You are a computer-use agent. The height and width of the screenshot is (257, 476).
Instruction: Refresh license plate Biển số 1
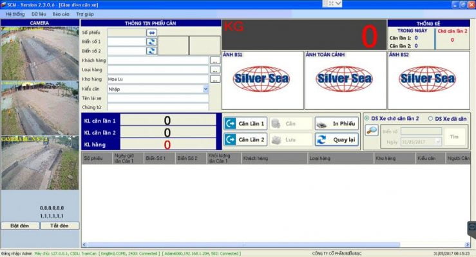tap(152, 42)
